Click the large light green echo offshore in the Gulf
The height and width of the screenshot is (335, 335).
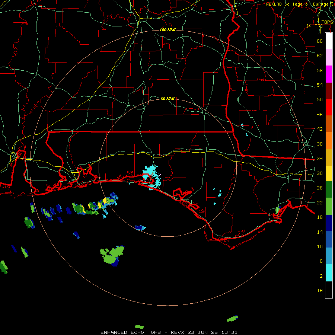point(112,255)
